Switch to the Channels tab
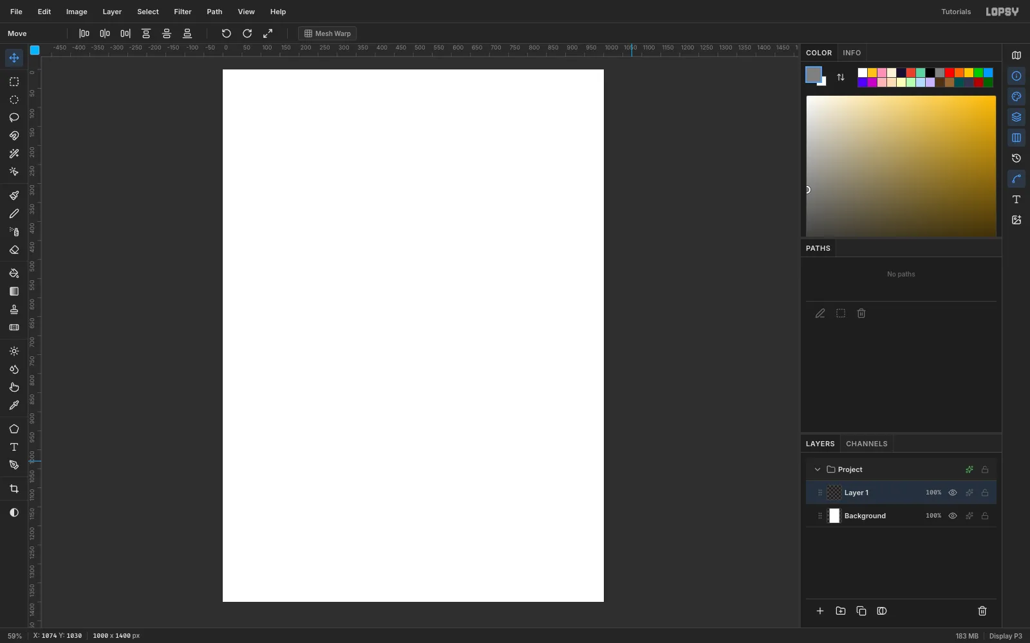The image size is (1030, 643). click(866, 444)
